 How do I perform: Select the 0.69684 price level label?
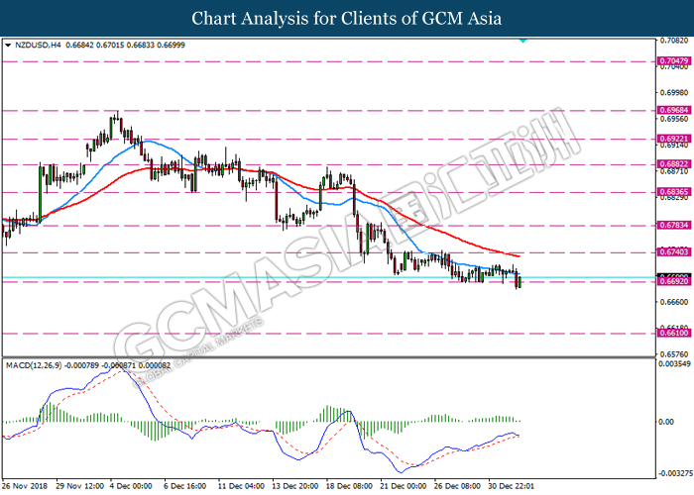pos(674,110)
